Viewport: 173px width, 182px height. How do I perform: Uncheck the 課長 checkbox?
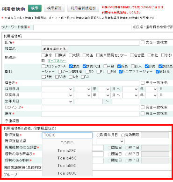click(x=71, y=66)
